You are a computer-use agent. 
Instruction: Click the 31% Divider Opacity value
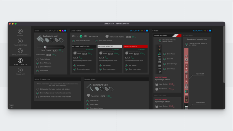point(60,50)
